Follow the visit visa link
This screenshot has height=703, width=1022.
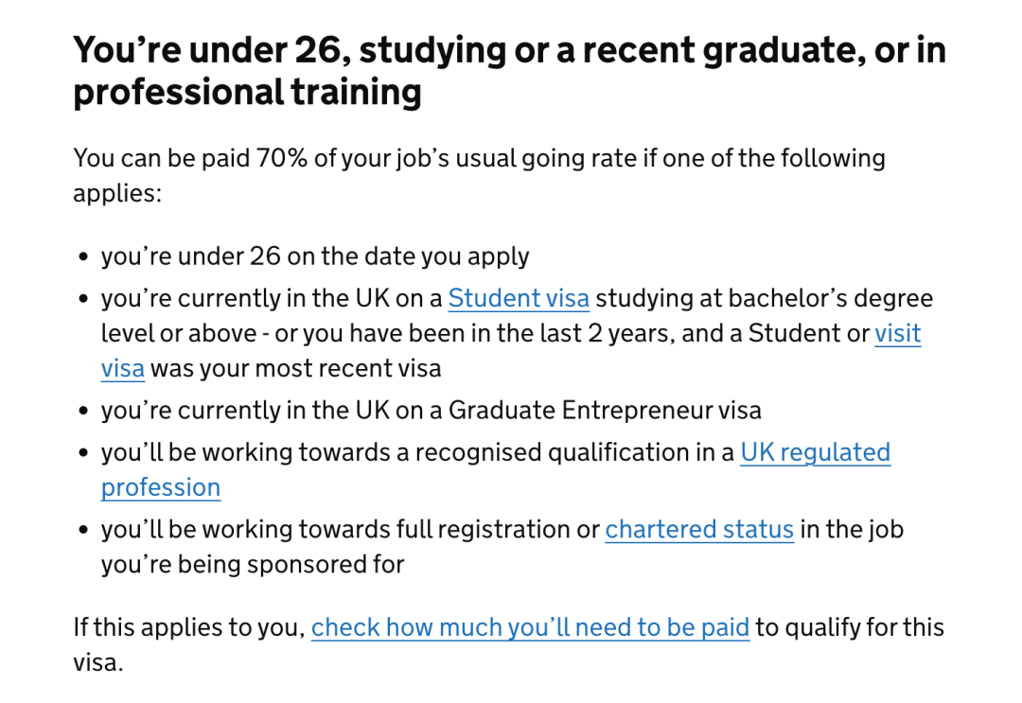pos(897,334)
